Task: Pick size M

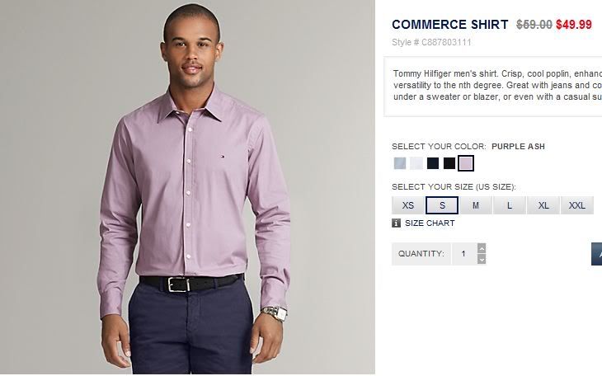Action: (476, 205)
